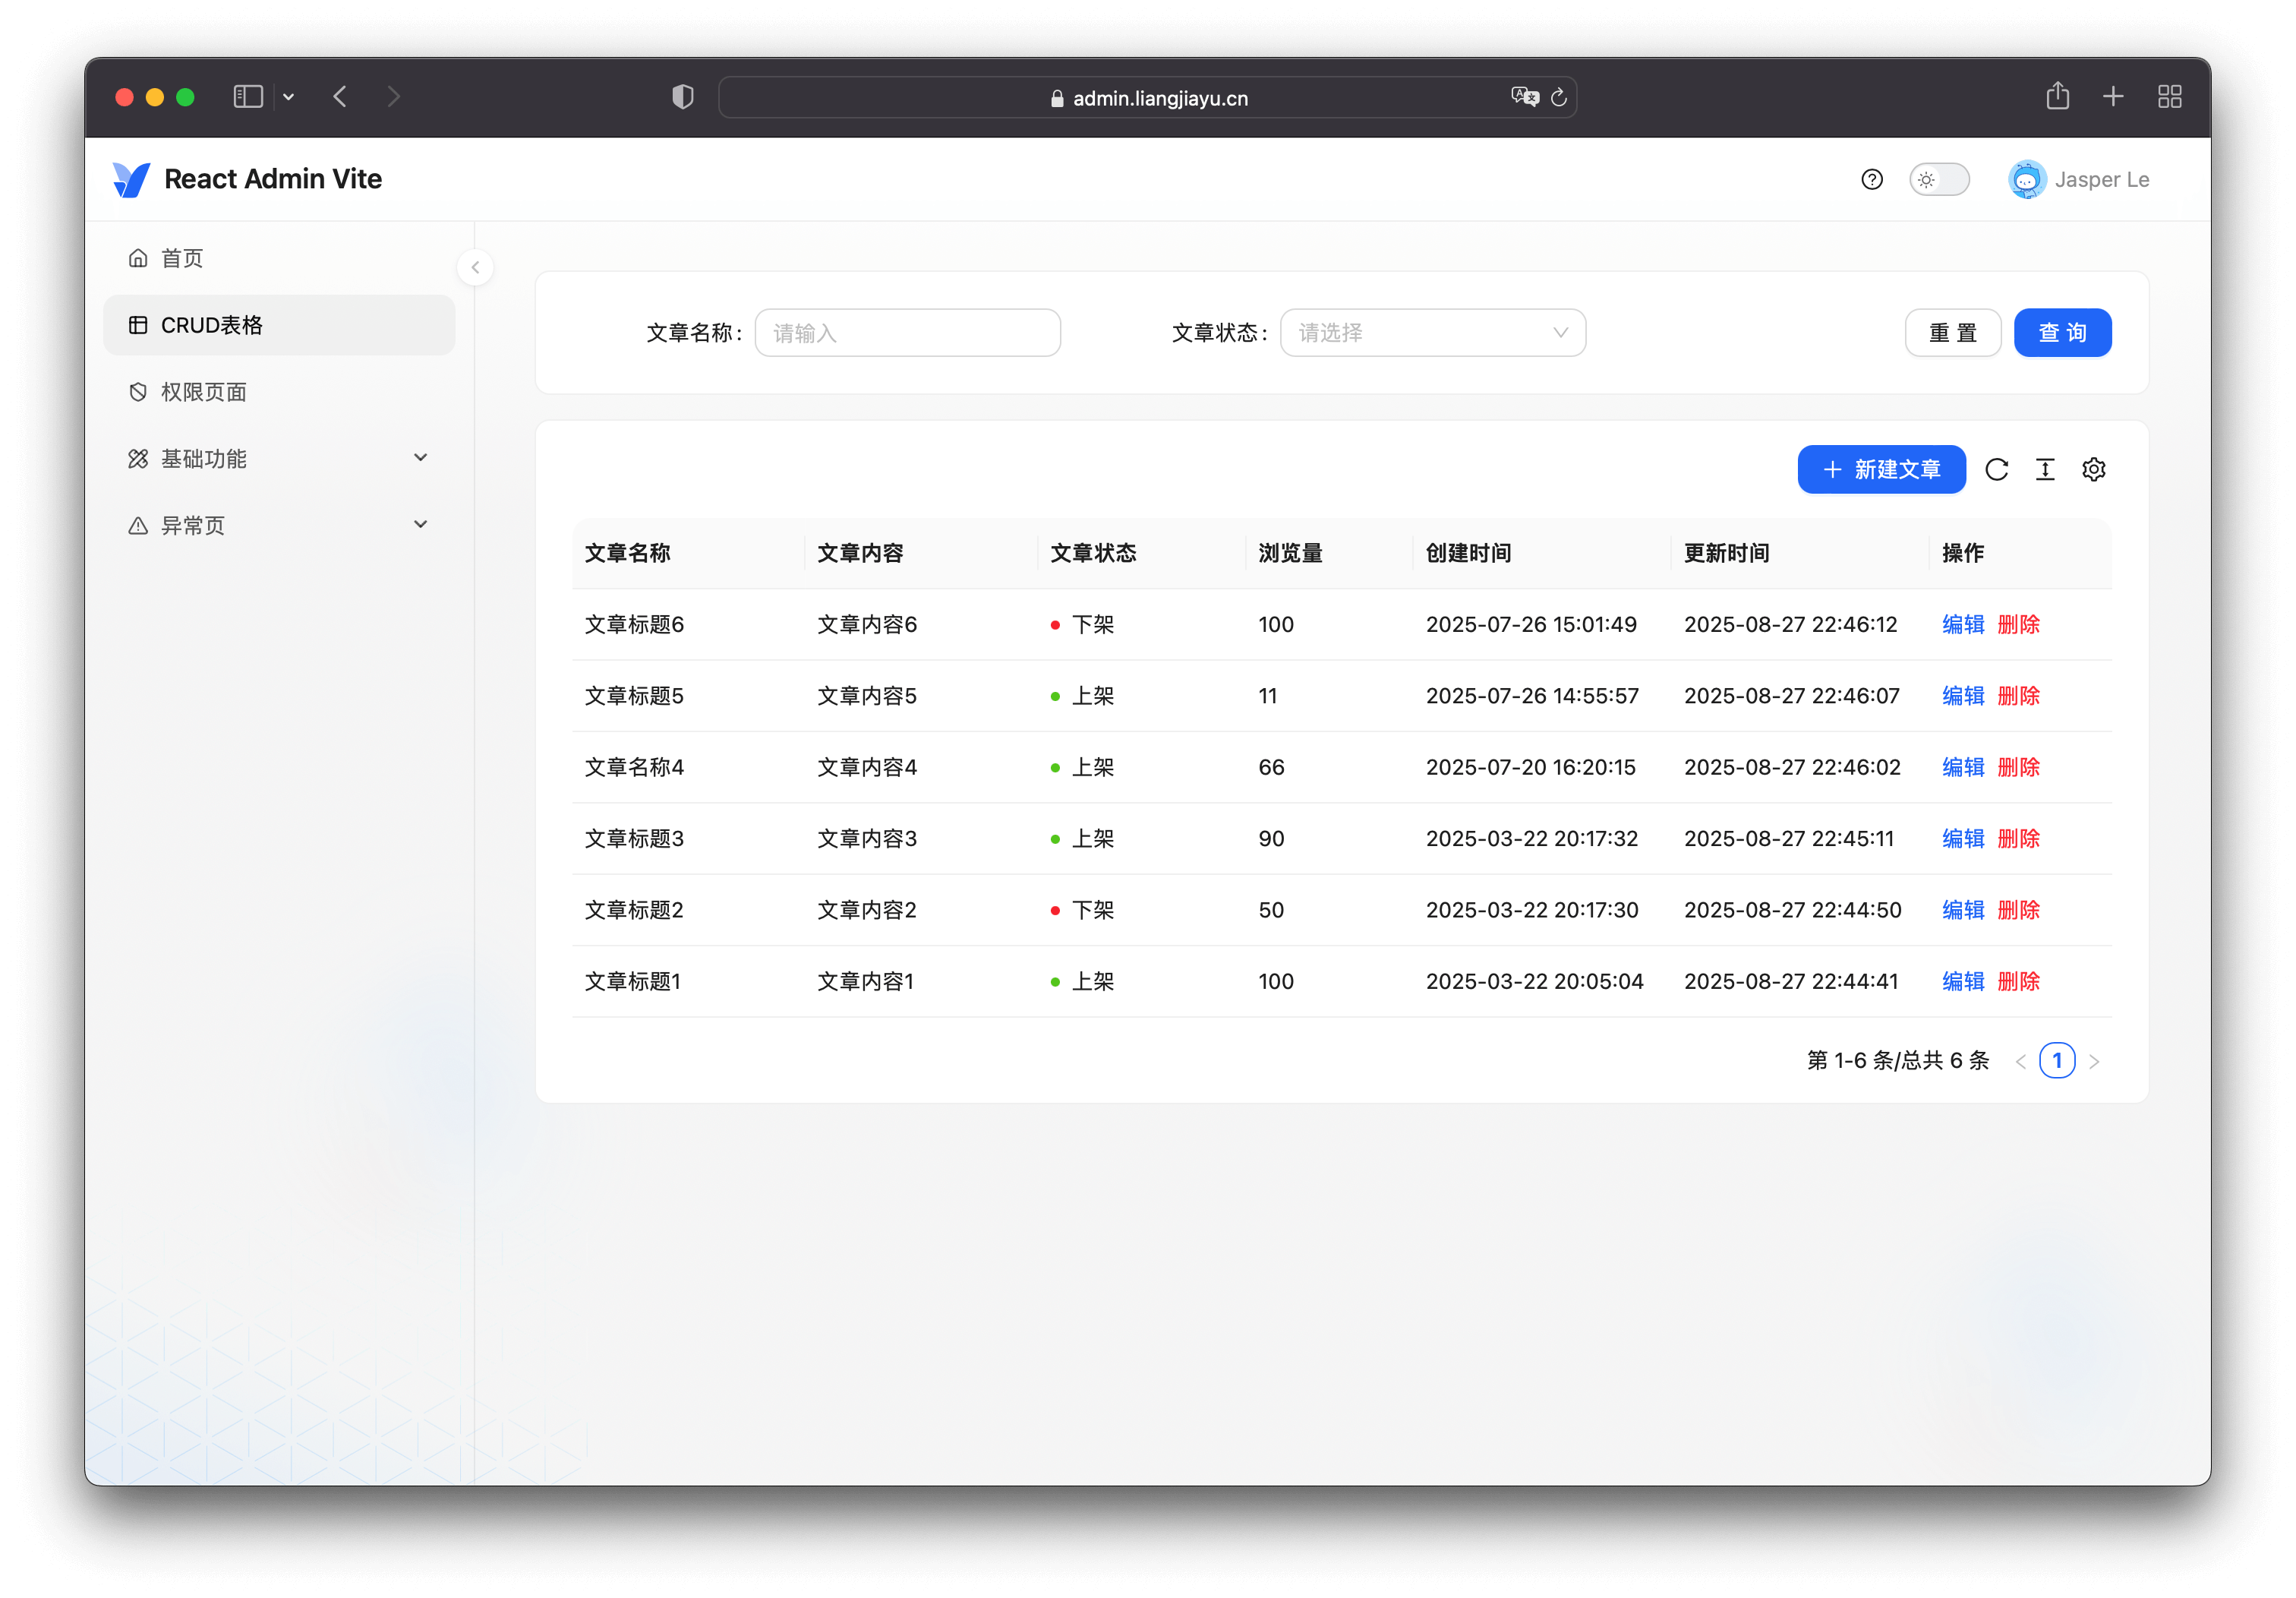Screen dimensions: 2296x1598
Task: Click the Safari share icon
Action: click(2057, 96)
